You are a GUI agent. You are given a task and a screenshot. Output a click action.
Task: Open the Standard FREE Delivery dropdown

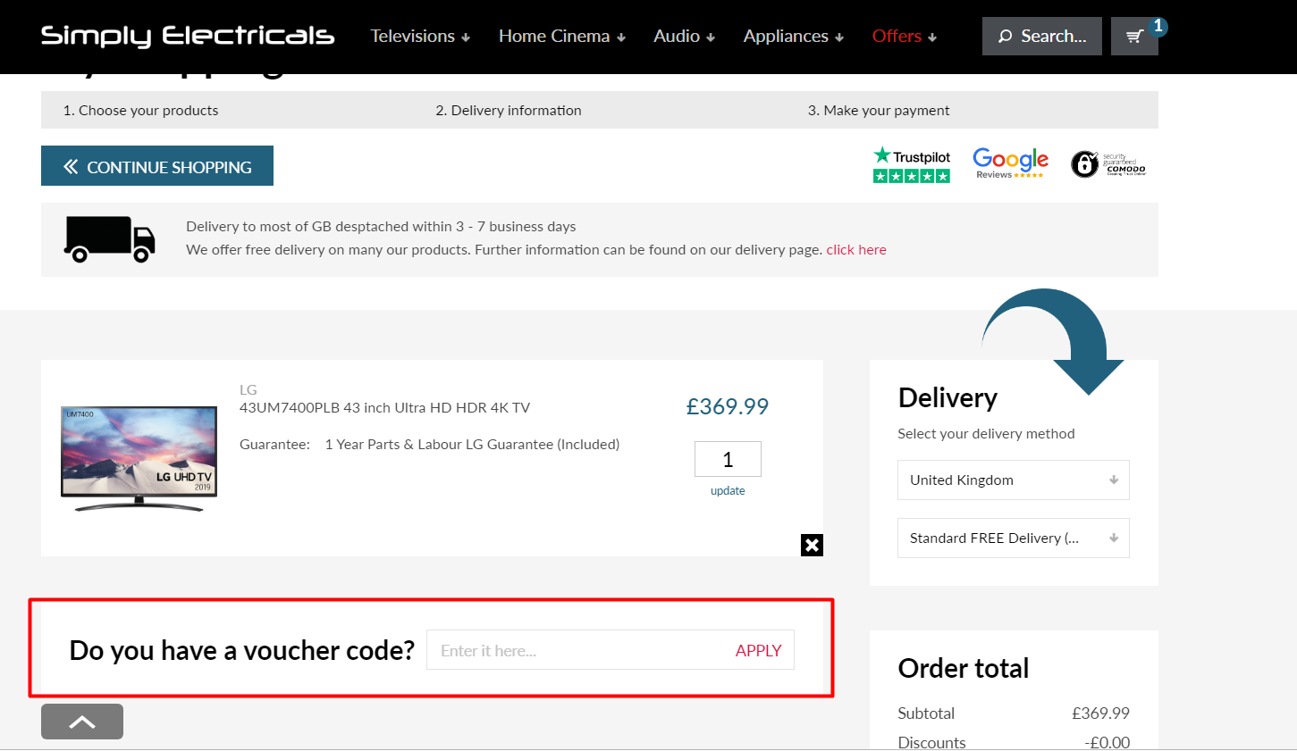[x=1013, y=538]
